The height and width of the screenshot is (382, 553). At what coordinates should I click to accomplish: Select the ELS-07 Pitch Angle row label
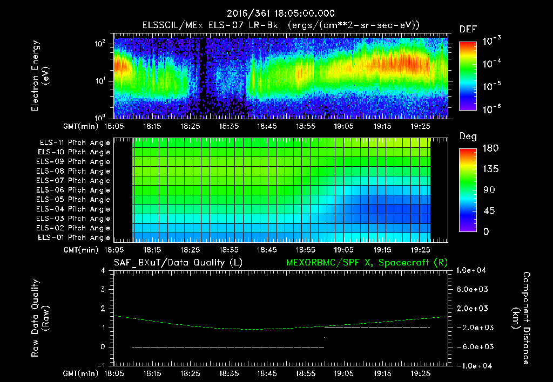coord(73,180)
